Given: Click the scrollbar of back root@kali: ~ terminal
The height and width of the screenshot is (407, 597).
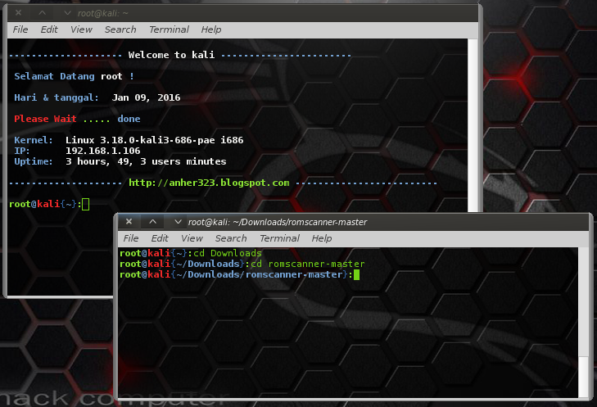Looking at the screenshot, I should point(473,125).
